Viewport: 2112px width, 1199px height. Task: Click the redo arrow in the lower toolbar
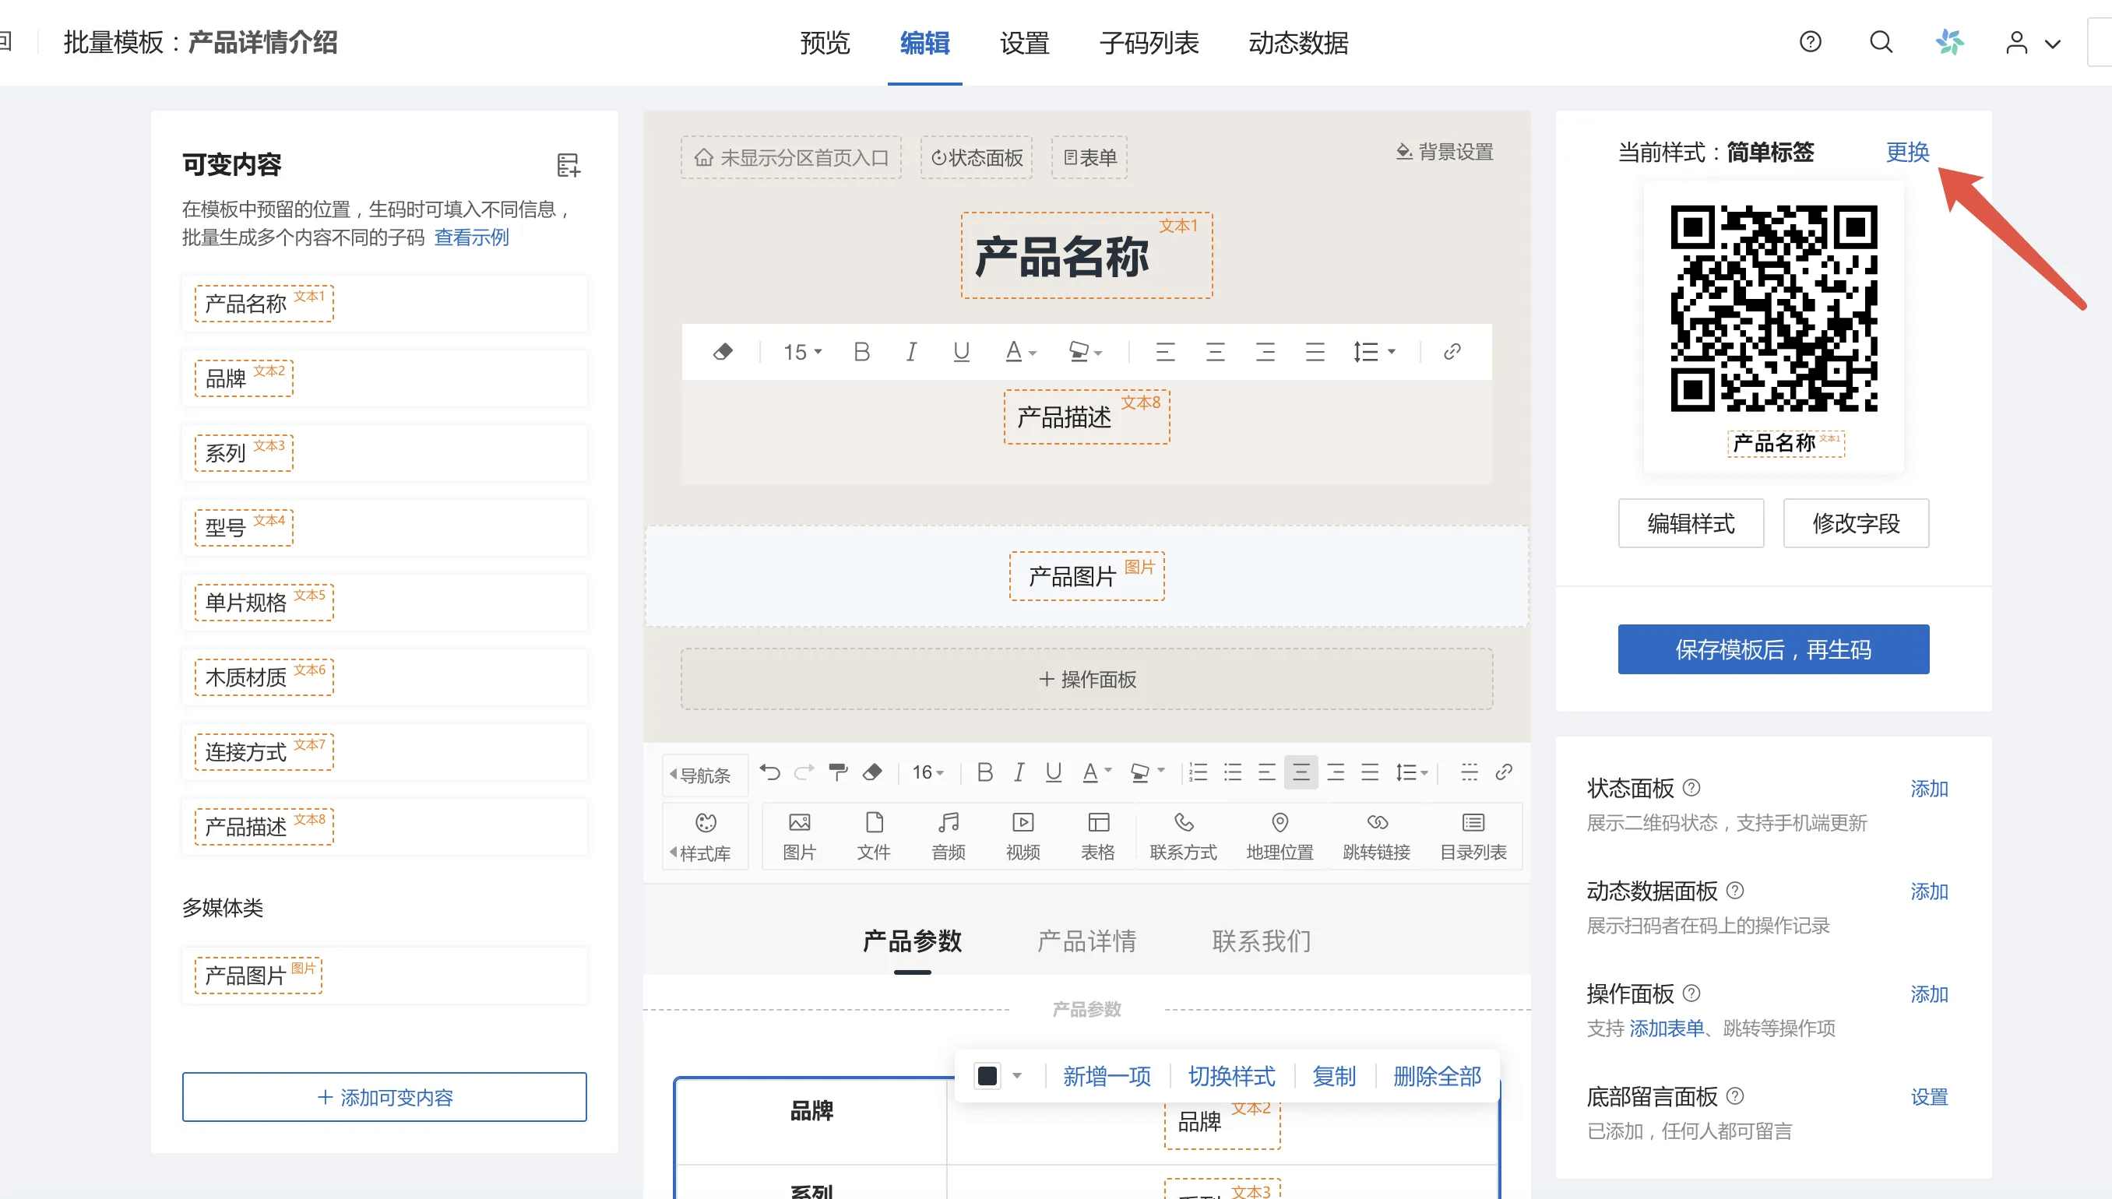click(x=804, y=772)
